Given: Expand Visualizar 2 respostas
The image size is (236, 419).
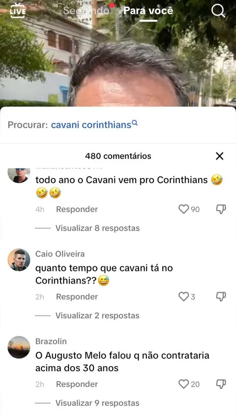Looking at the screenshot, I should [x=97, y=315].
